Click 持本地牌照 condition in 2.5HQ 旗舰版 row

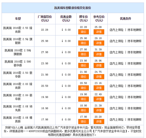(x=134, y=52)
